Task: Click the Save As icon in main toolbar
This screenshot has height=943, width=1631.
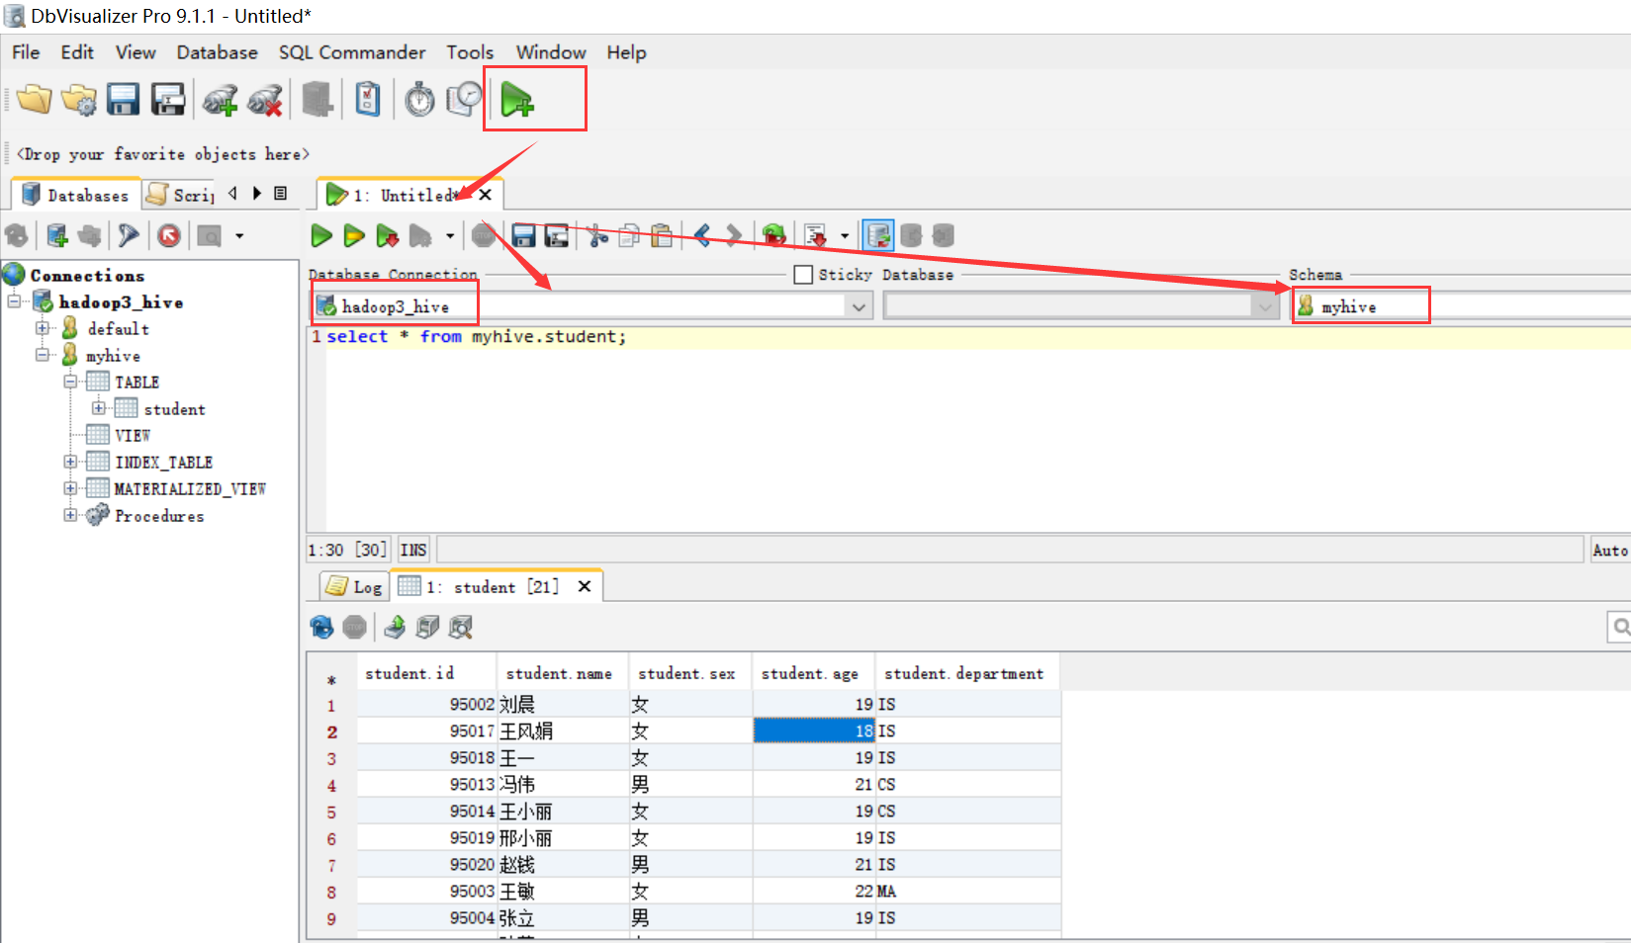Action: [x=168, y=99]
